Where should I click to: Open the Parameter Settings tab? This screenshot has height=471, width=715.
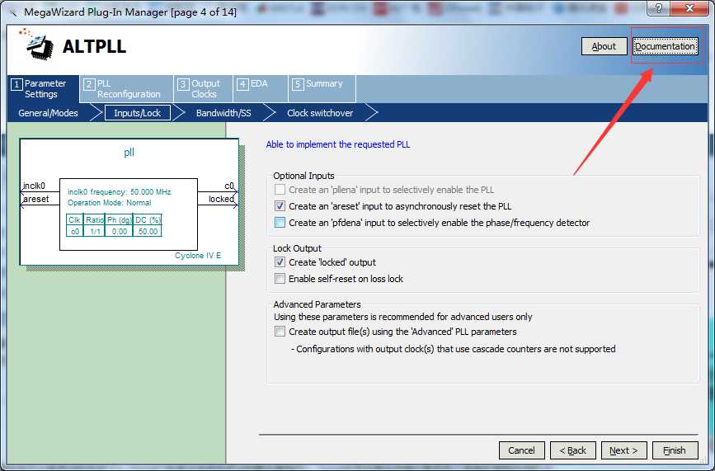tap(44, 89)
